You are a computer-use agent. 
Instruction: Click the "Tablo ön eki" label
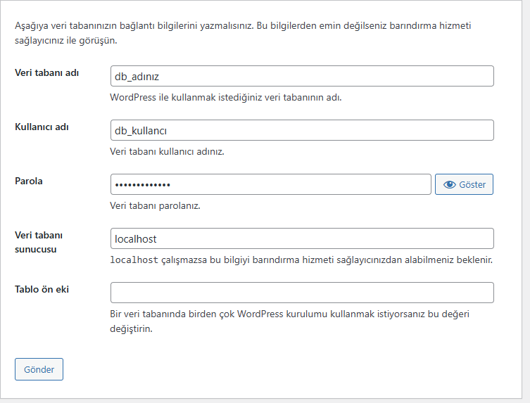pos(42,289)
